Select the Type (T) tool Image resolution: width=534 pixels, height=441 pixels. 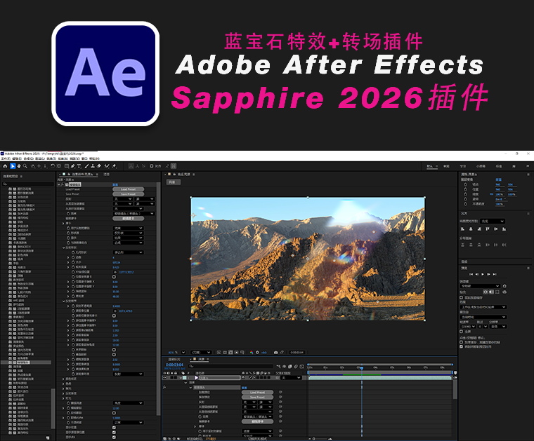point(79,166)
